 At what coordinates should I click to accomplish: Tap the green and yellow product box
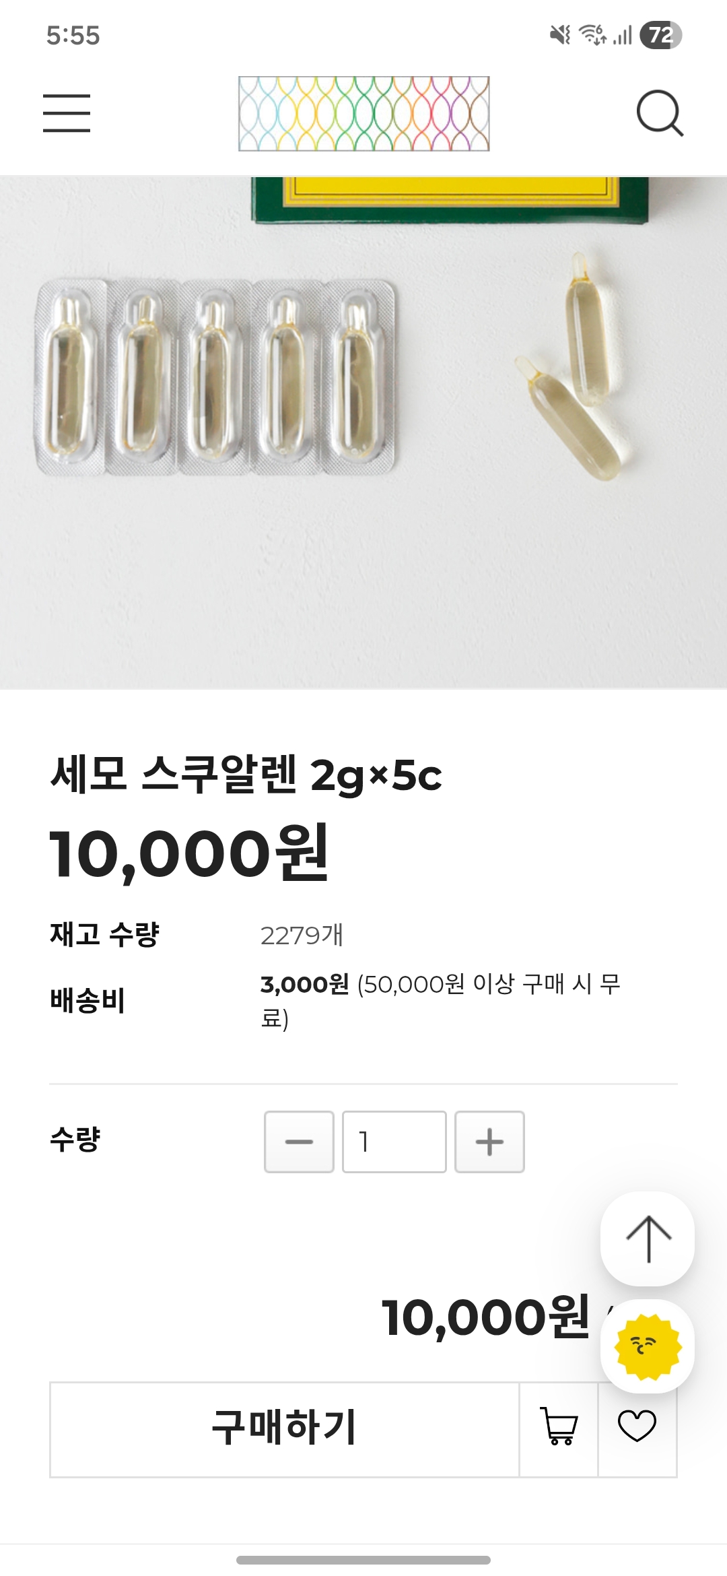click(451, 199)
